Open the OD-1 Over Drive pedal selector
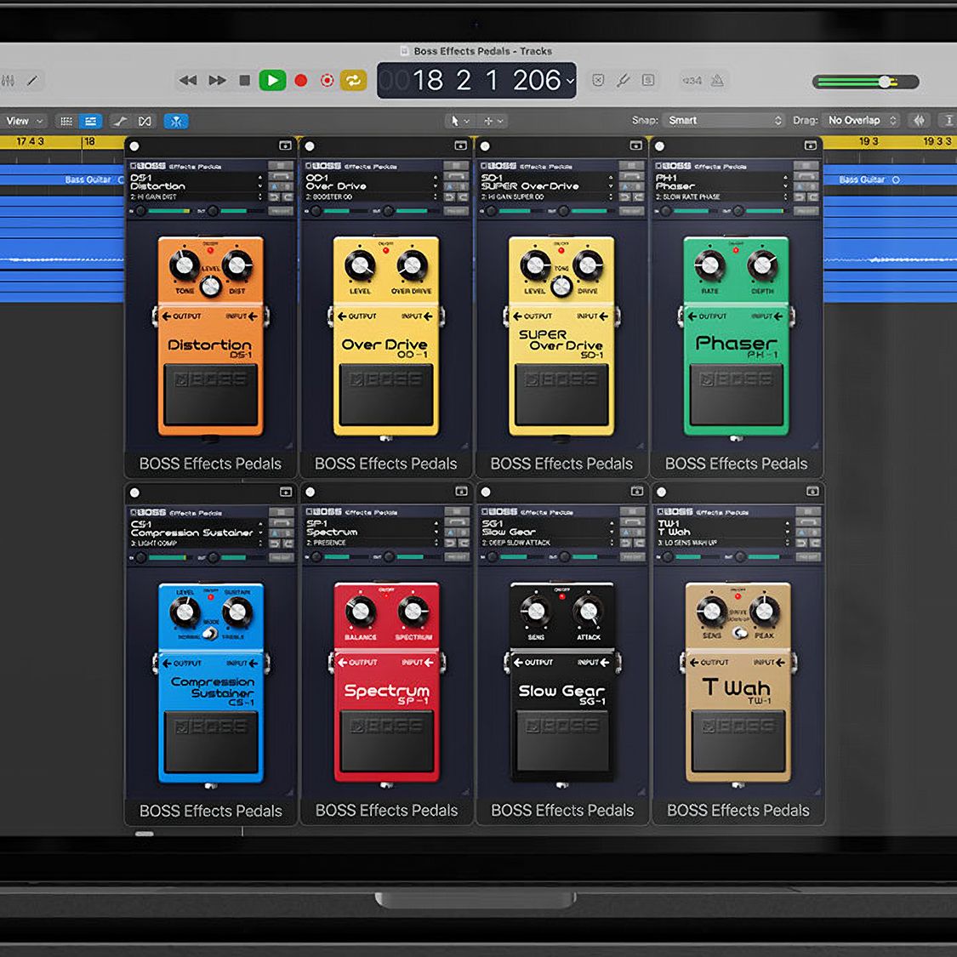This screenshot has height=957, width=957. tap(371, 182)
